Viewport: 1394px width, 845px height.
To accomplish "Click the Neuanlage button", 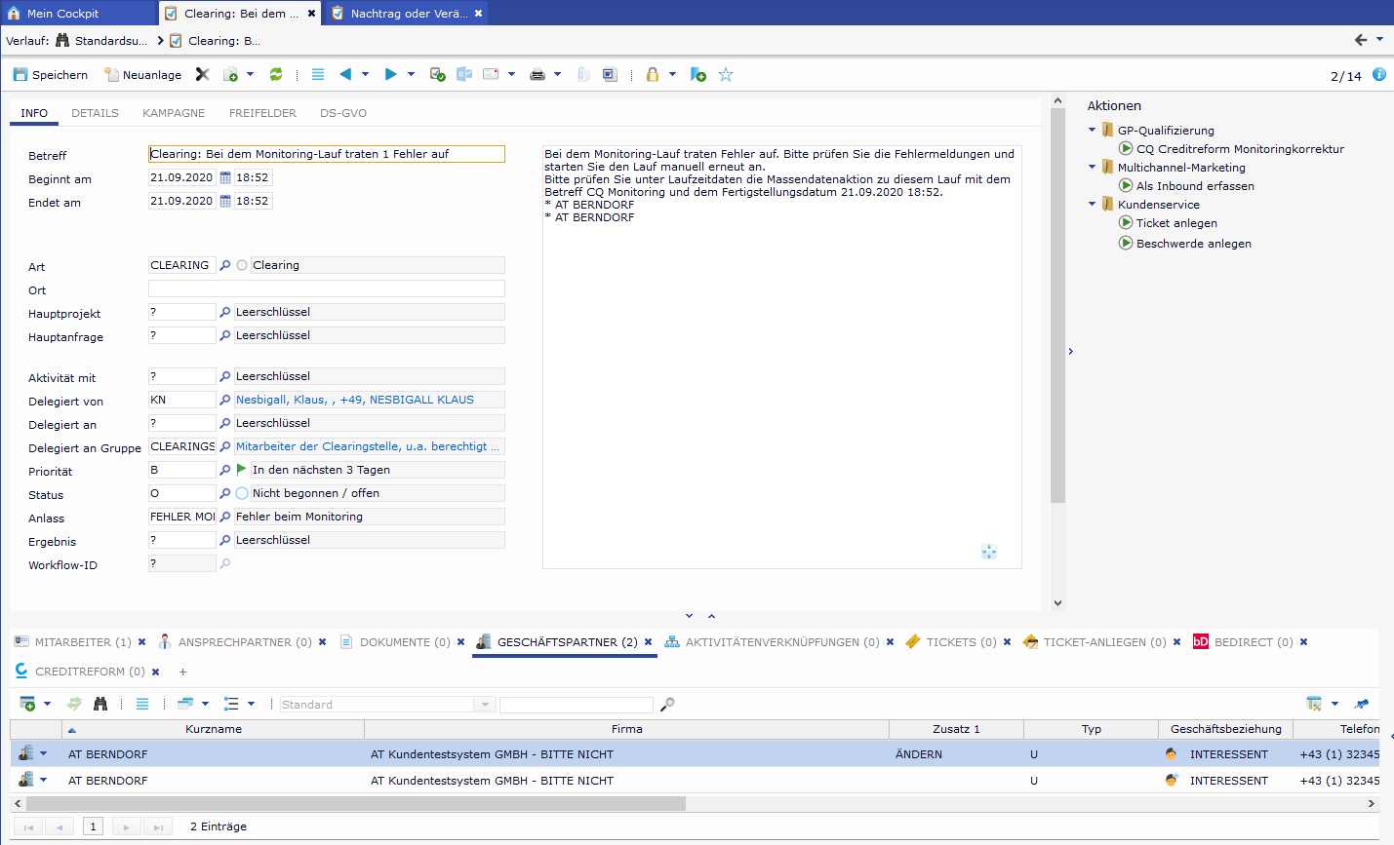I will pyautogui.click(x=142, y=75).
